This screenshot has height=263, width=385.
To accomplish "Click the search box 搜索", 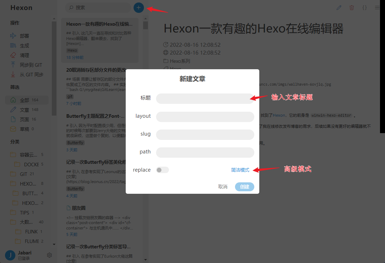I will pyautogui.click(x=98, y=7).
